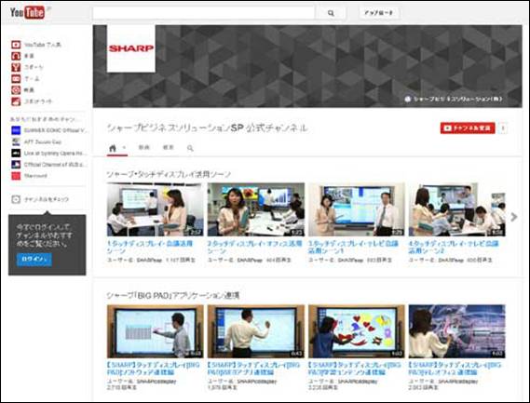Open the movies category film reel icon

tap(16, 90)
